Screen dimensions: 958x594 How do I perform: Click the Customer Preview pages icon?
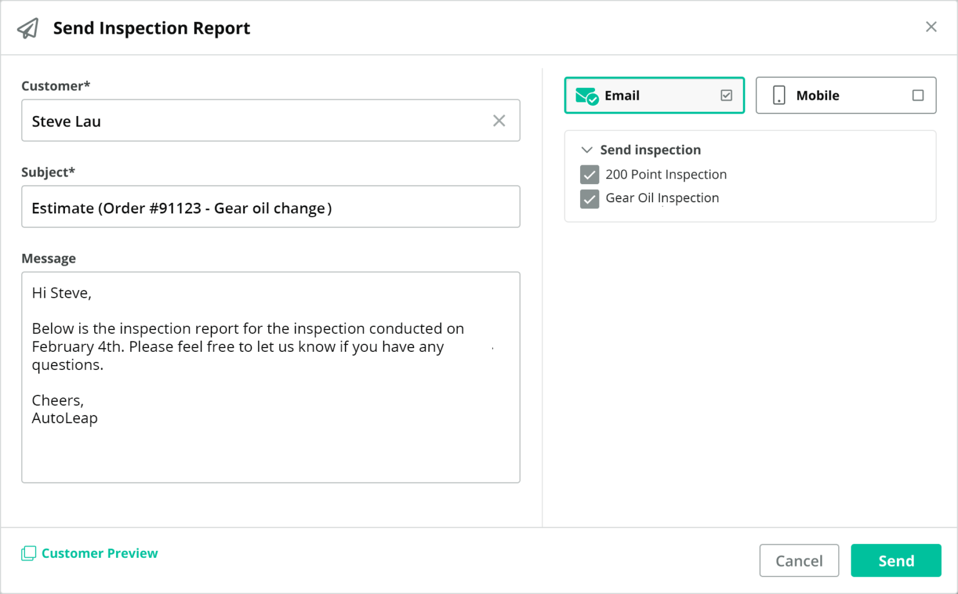point(29,553)
